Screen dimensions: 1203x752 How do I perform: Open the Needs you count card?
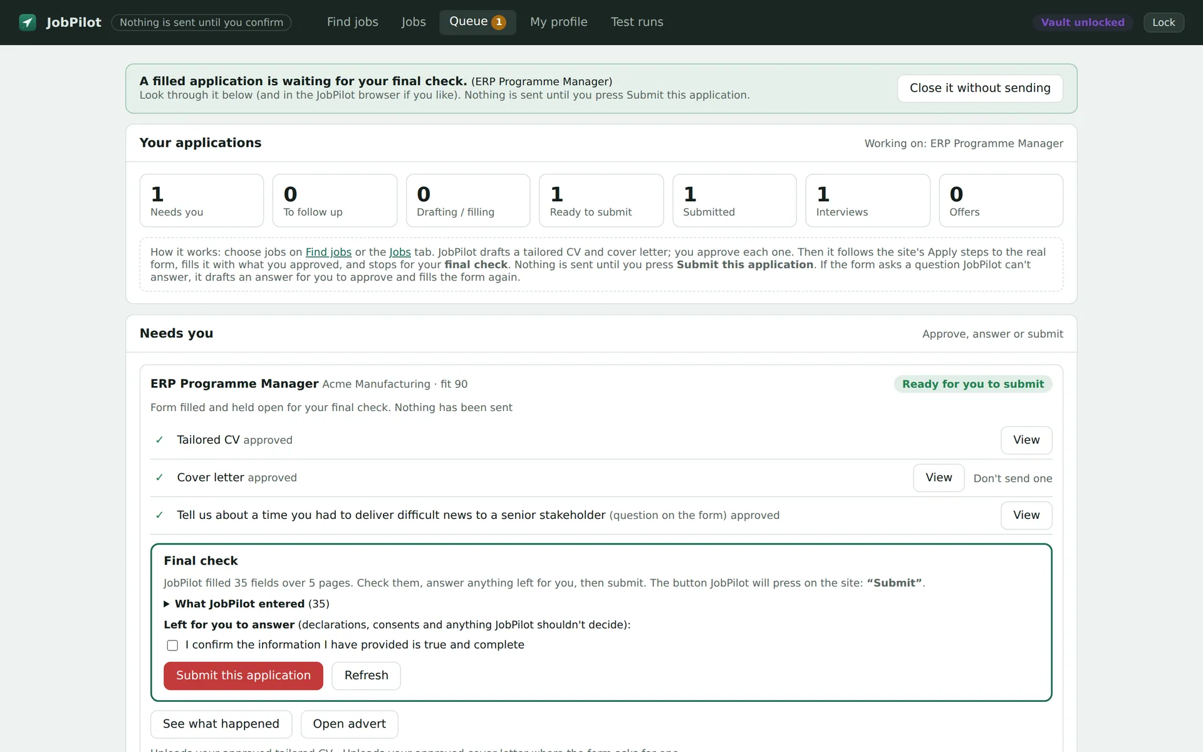[202, 201]
